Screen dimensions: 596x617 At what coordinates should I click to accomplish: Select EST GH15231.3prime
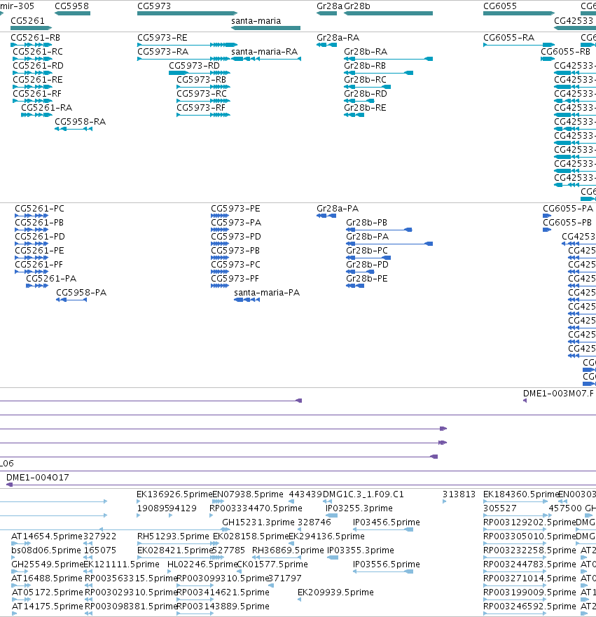tap(226, 529)
